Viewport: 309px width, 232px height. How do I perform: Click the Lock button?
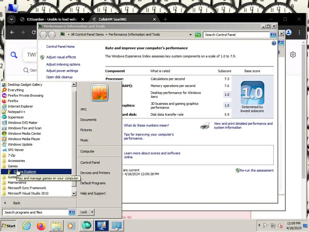click(x=84, y=212)
